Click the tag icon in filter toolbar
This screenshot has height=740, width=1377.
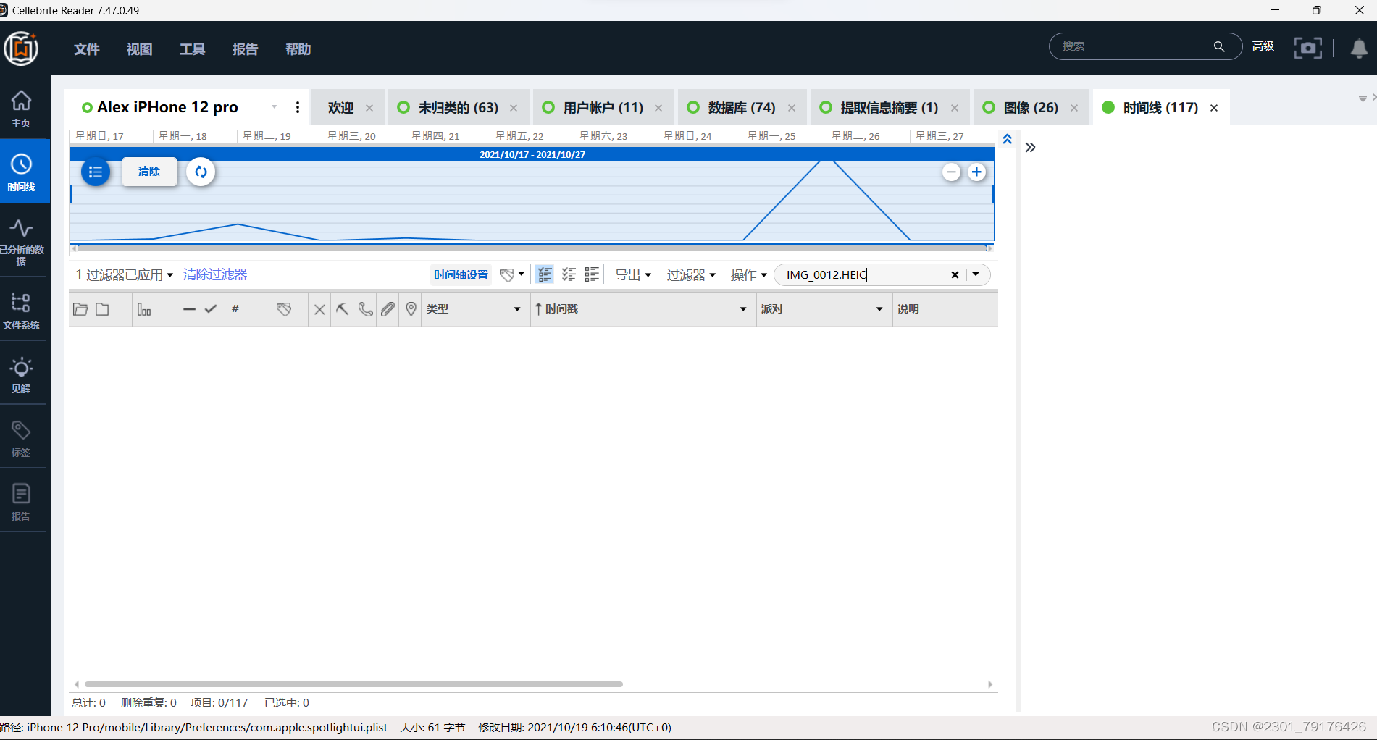pos(507,275)
